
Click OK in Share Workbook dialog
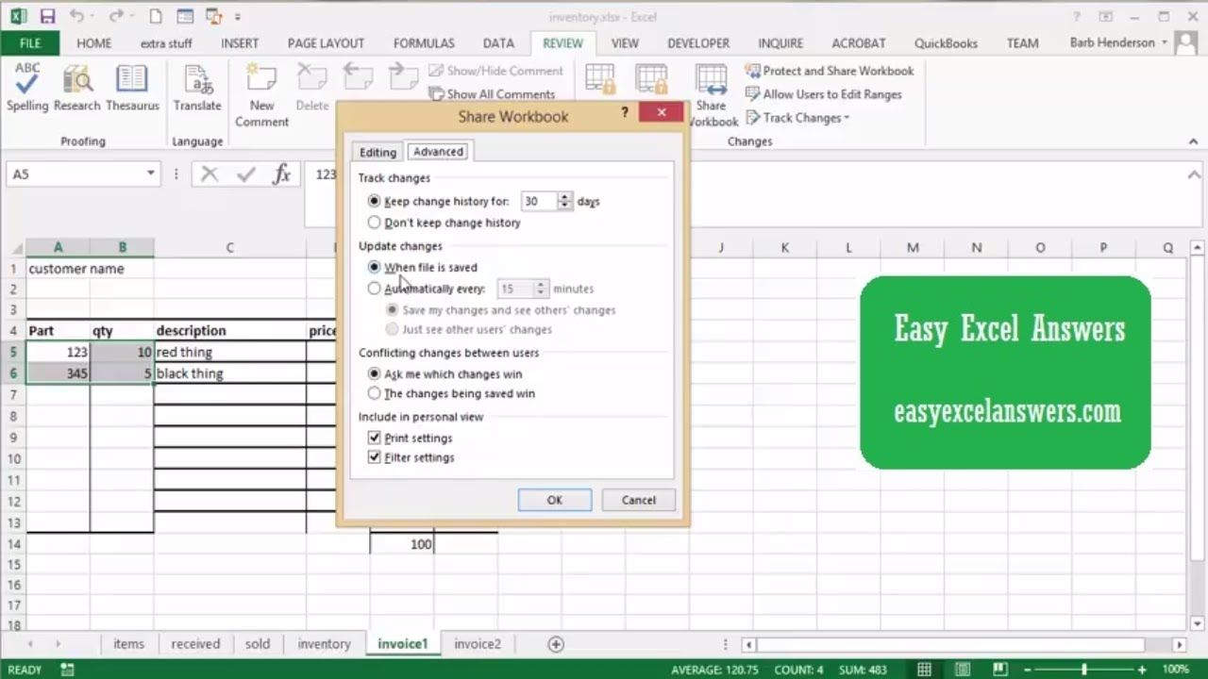[555, 500]
